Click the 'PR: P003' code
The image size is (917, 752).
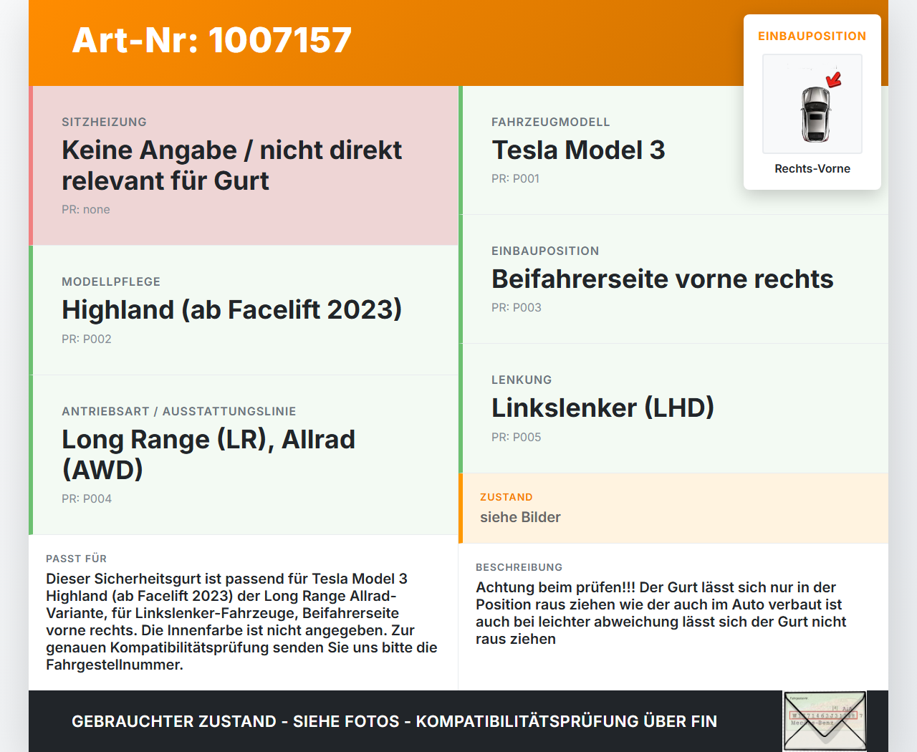click(517, 308)
